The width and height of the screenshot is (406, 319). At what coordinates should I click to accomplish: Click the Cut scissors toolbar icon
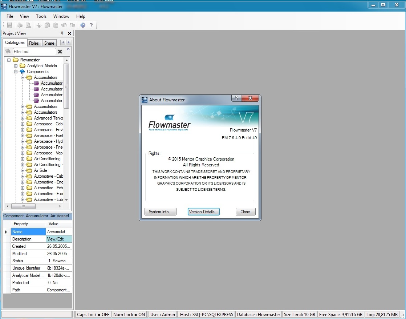coord(39,25)
